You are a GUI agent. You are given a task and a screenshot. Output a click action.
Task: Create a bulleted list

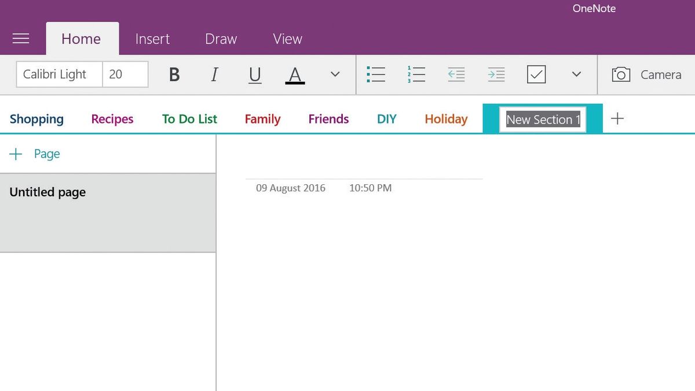point(375,74)
